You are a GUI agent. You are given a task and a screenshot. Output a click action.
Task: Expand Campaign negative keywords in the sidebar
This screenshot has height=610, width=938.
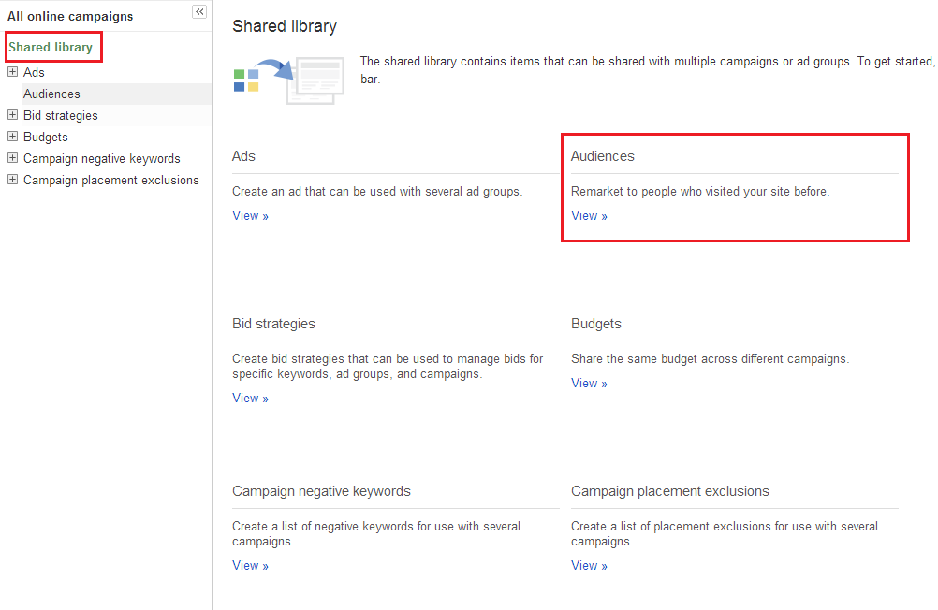(x=12, y=158)
